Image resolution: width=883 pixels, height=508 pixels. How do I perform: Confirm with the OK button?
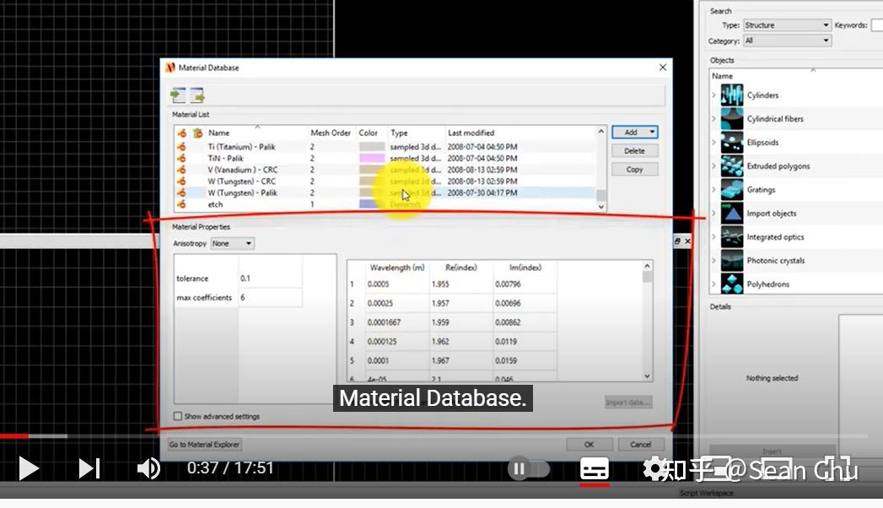589,445
